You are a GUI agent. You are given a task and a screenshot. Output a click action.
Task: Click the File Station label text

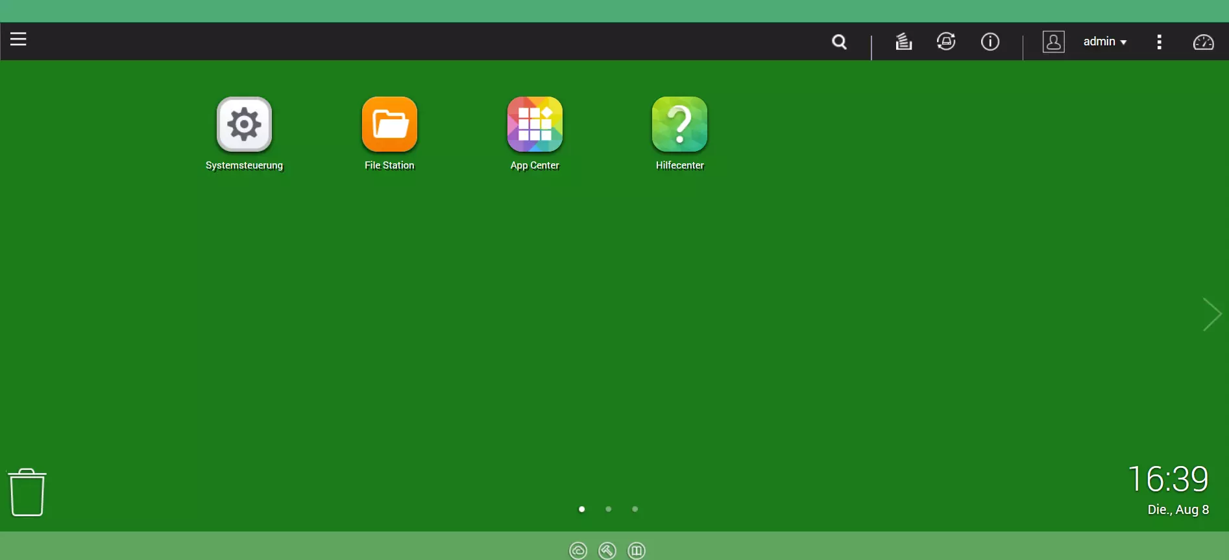389,165
